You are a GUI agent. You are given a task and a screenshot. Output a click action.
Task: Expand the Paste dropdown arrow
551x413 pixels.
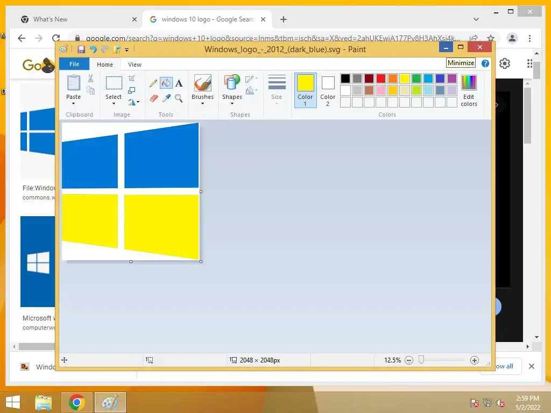[73, 104]
